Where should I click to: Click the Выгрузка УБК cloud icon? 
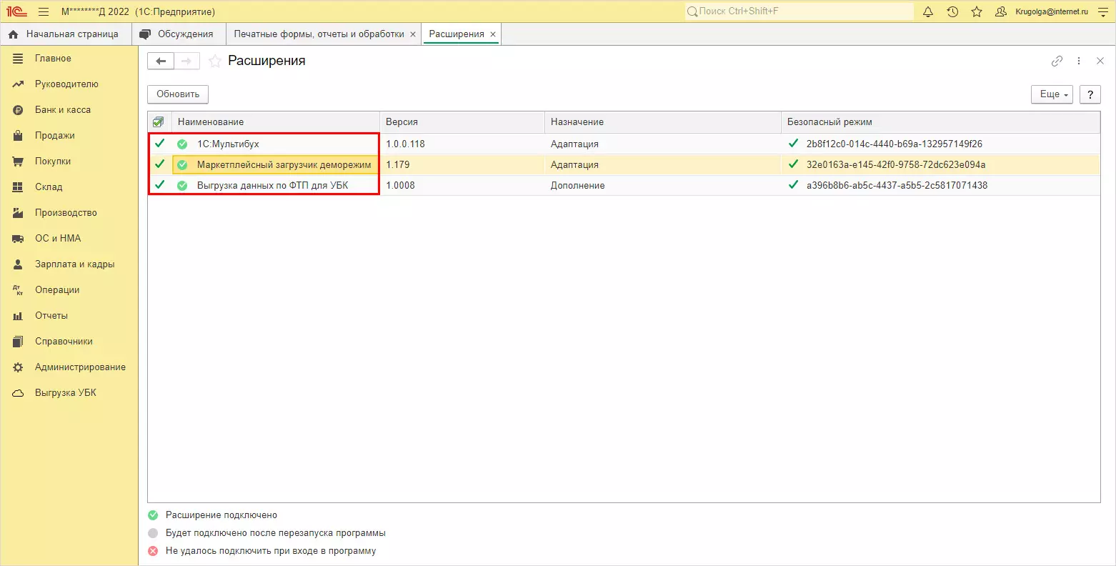(x=19, y=393)
